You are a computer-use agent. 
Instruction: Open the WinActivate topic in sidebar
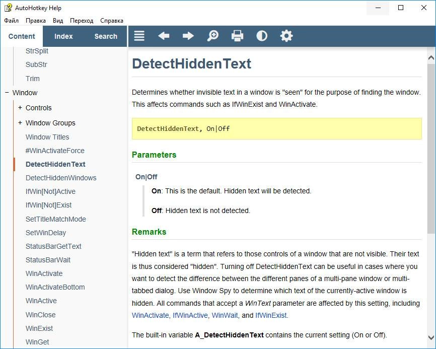(44, 273)
